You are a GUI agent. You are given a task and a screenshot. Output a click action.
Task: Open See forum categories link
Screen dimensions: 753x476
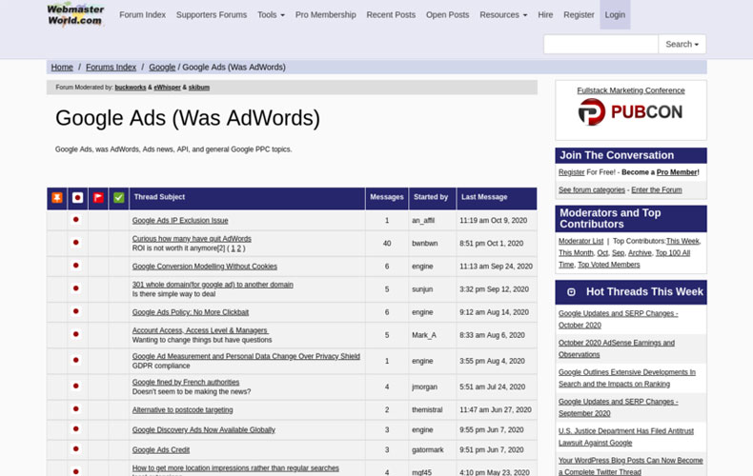pos(592,190)
